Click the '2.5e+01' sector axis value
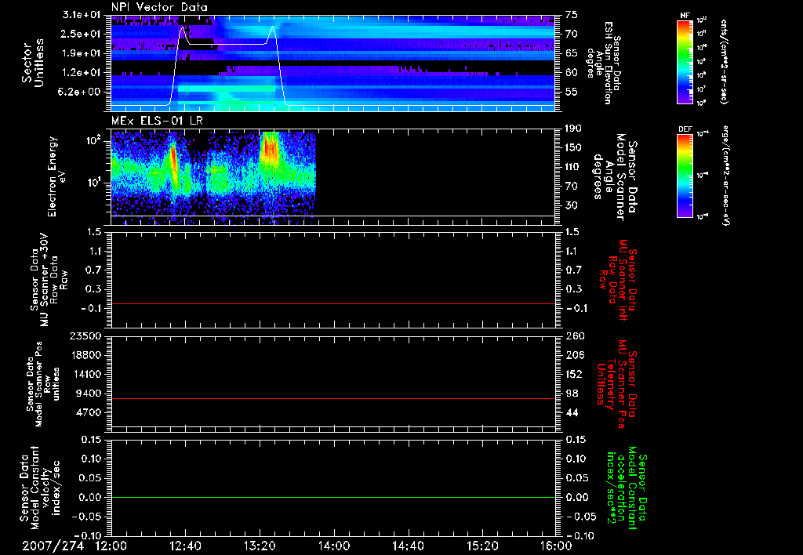Viewport: 803px width, 555px height. click(x=81, y=34)
